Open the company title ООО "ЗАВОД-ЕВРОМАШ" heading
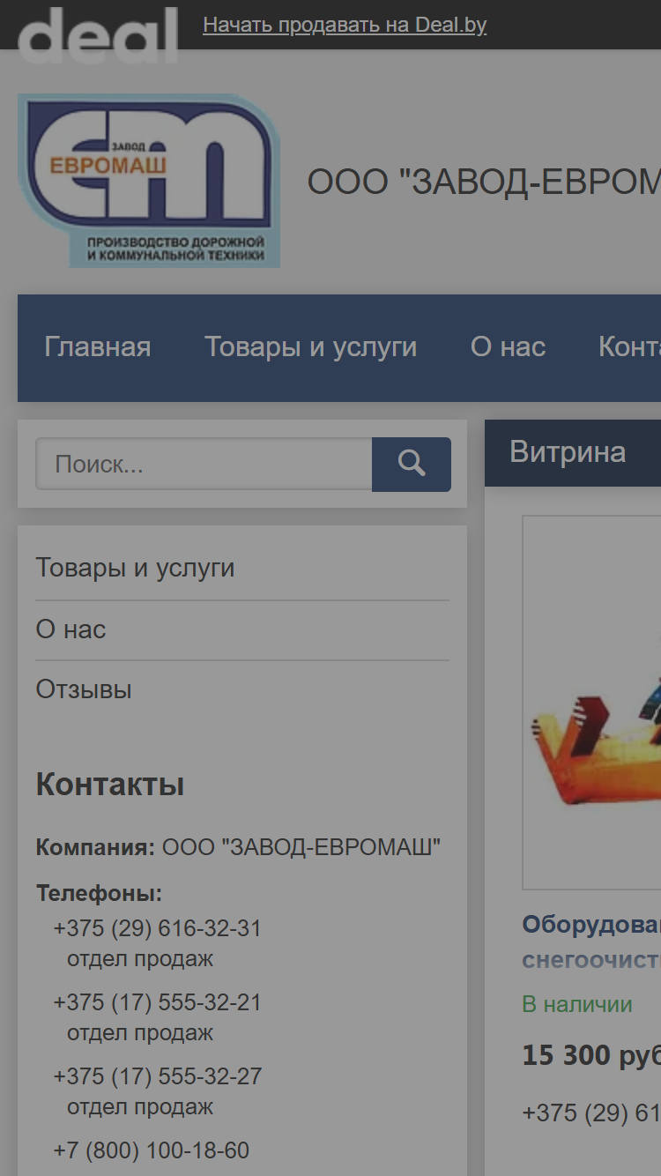 tap(484, 182)
